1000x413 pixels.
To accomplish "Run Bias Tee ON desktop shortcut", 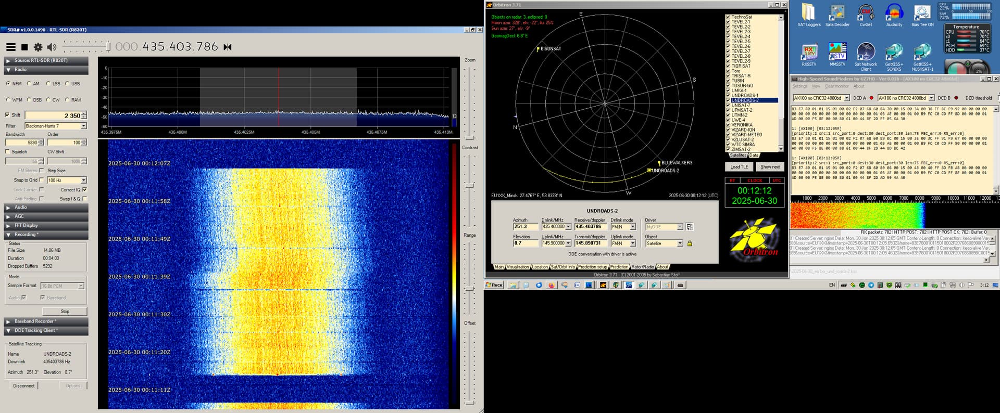I will [922, 16].
